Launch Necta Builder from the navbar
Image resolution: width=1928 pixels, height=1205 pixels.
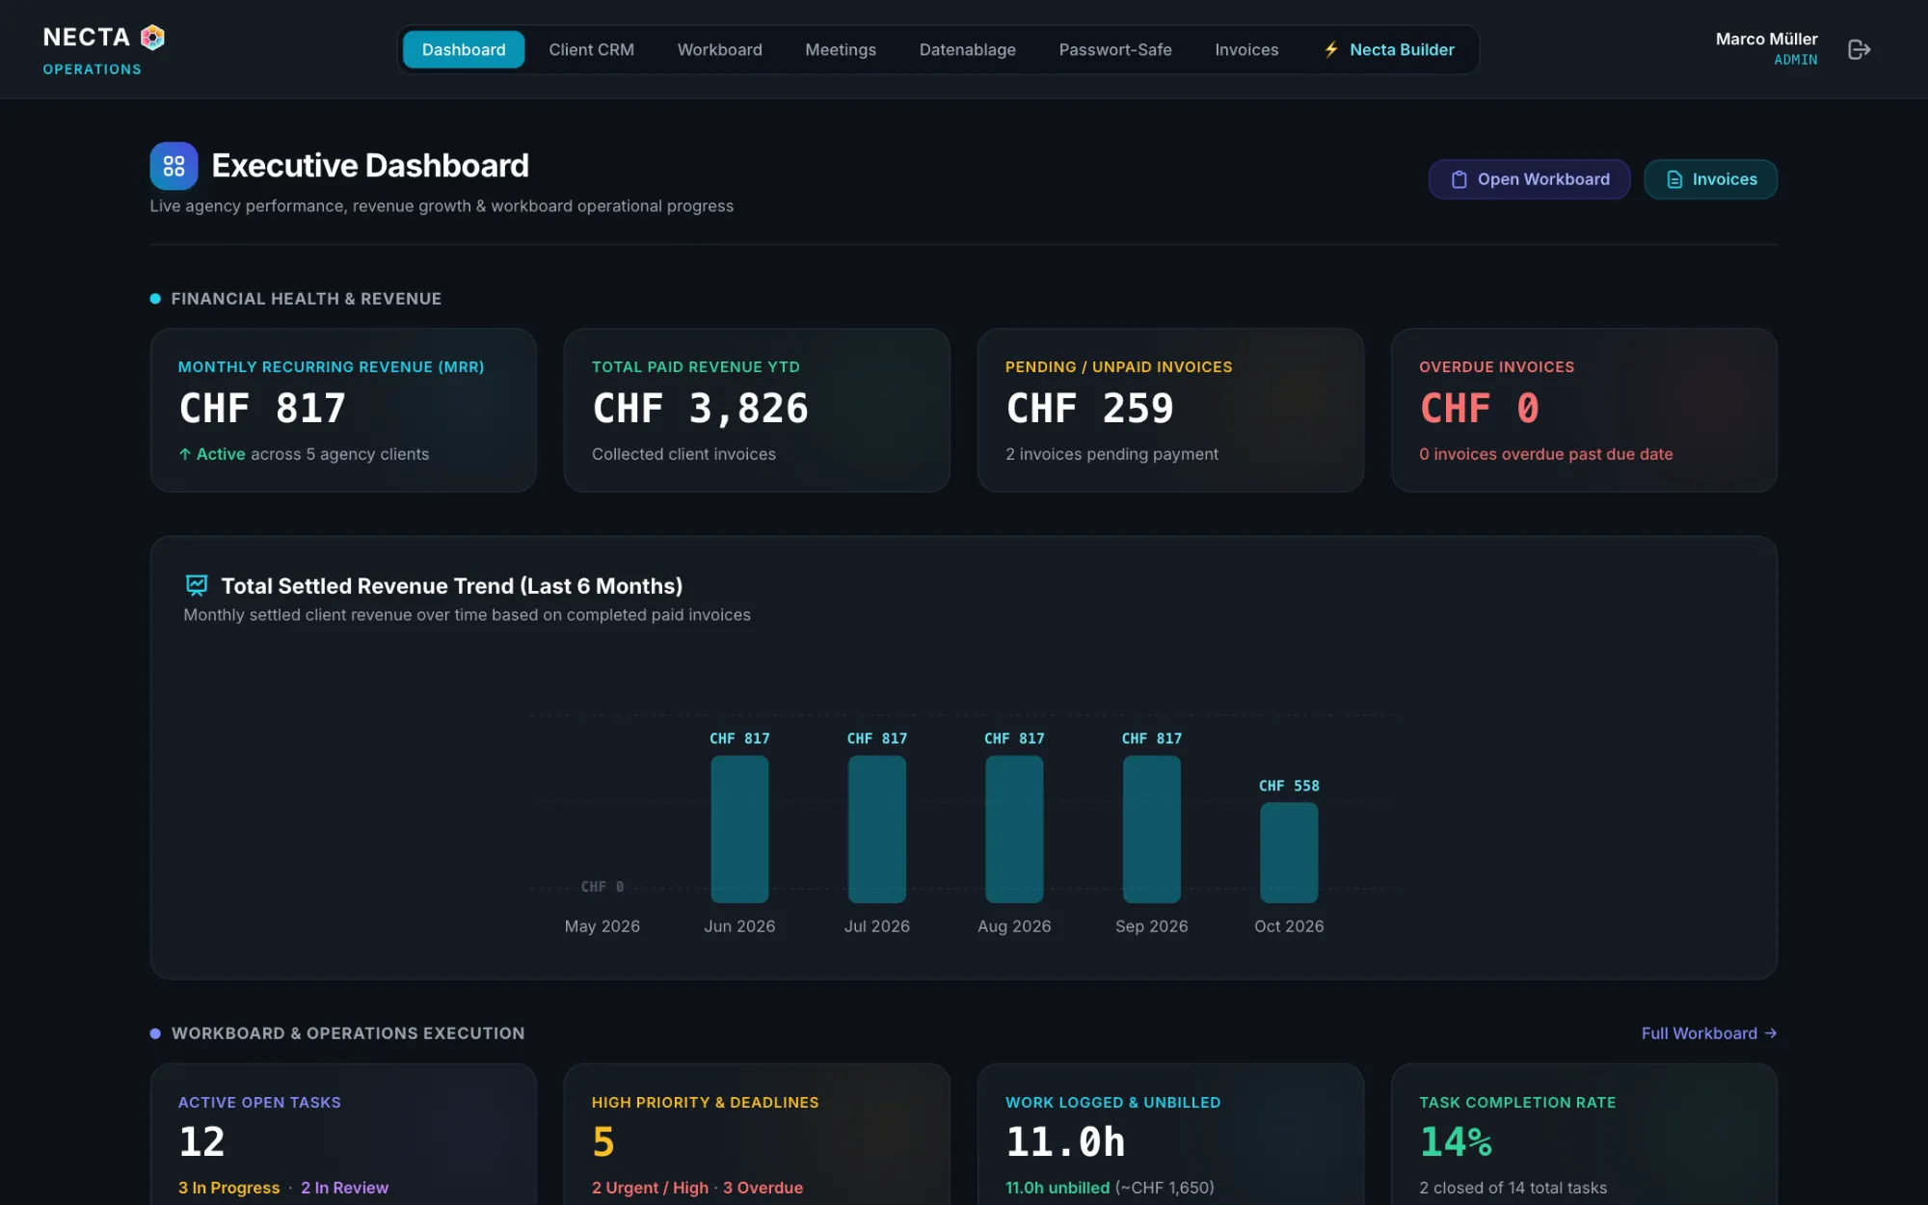pyautogui.click(x=1389, y=49)
